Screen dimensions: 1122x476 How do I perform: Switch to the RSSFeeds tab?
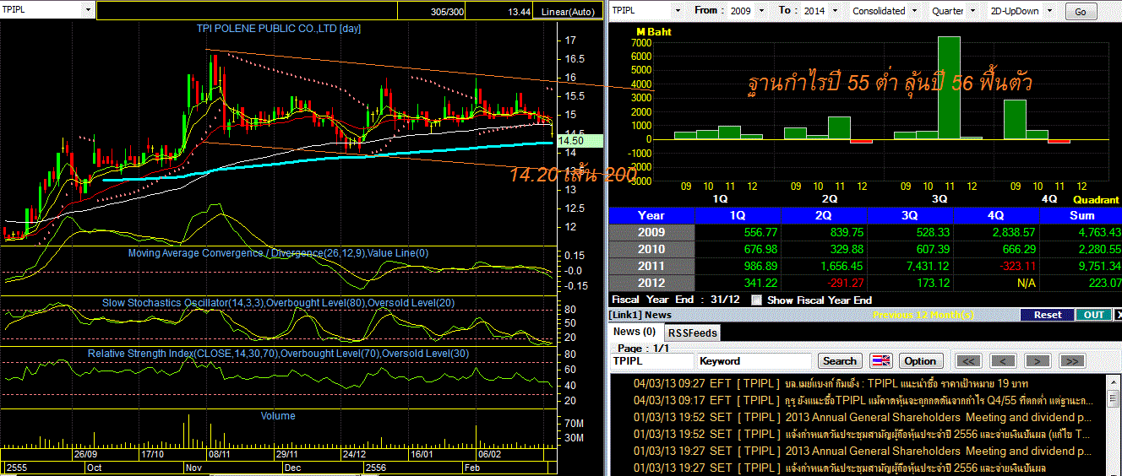click(691, 333)
